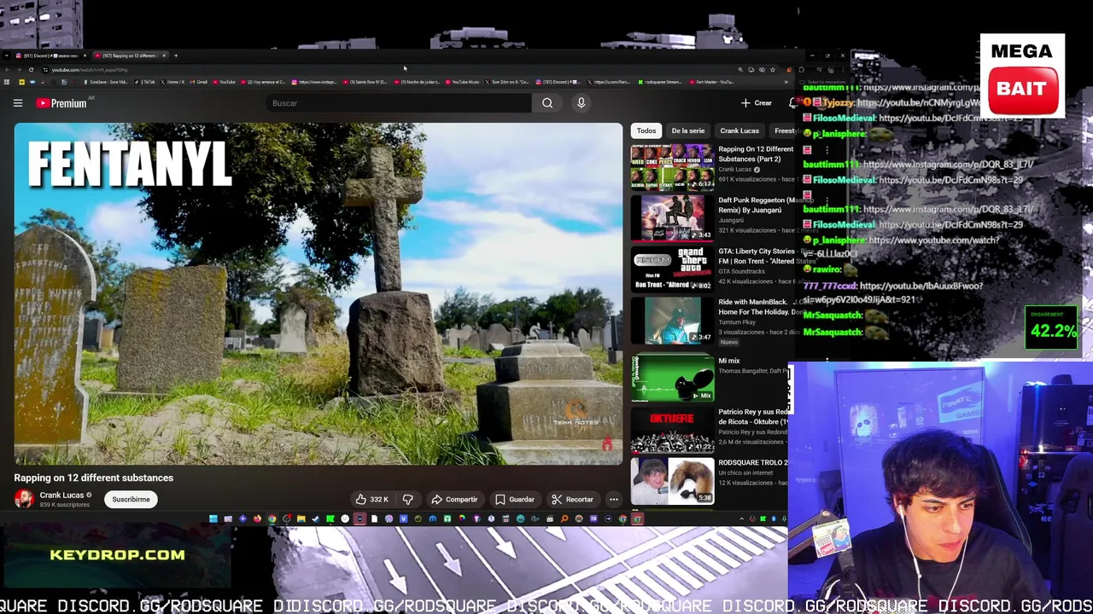Click the video title Rapping on 12 different substances

click(x=94, y=478)
